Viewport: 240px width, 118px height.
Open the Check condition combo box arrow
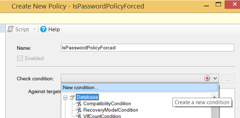[215, 78]
